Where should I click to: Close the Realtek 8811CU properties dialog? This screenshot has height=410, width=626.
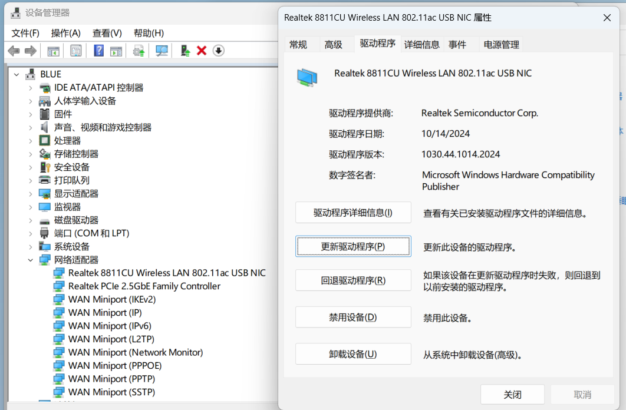[607, 18]
